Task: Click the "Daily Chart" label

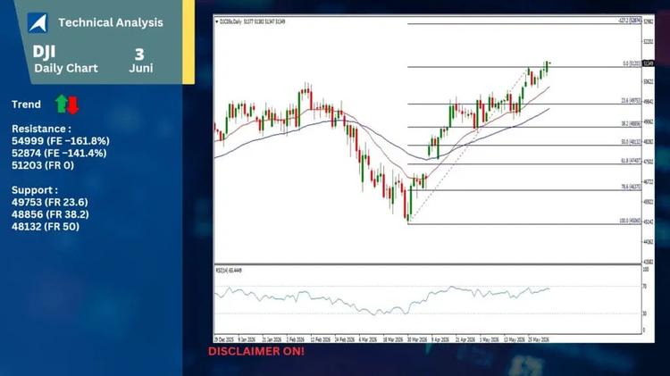Action: tap(66, 69)
